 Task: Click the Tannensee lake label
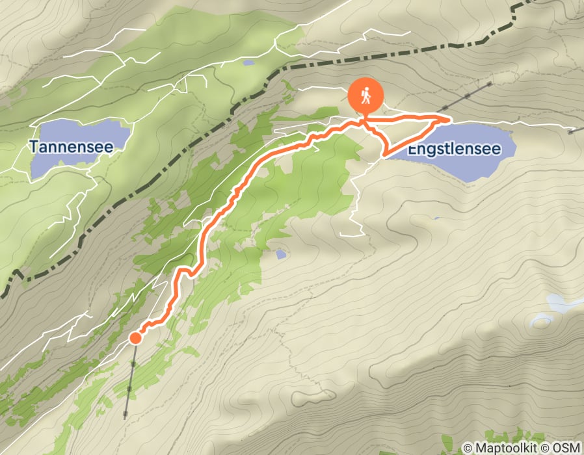pos(71,147)
